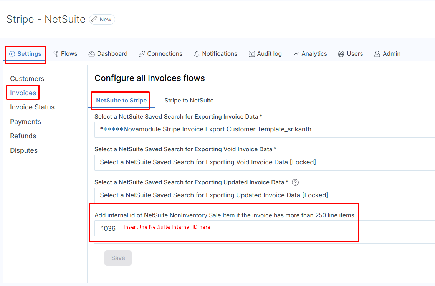
Task: Open Exporting Updated Invoice Data dropdown
Action: (x=265, y=195)
